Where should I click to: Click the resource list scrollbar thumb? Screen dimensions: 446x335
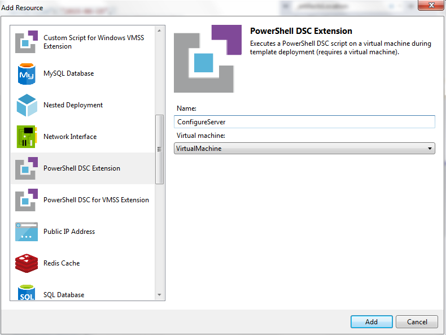[159, 150]
